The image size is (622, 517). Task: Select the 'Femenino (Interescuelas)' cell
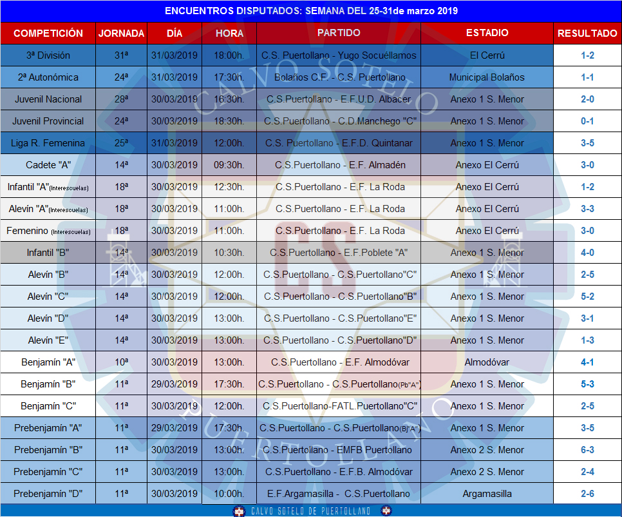(x=48, y=231)
